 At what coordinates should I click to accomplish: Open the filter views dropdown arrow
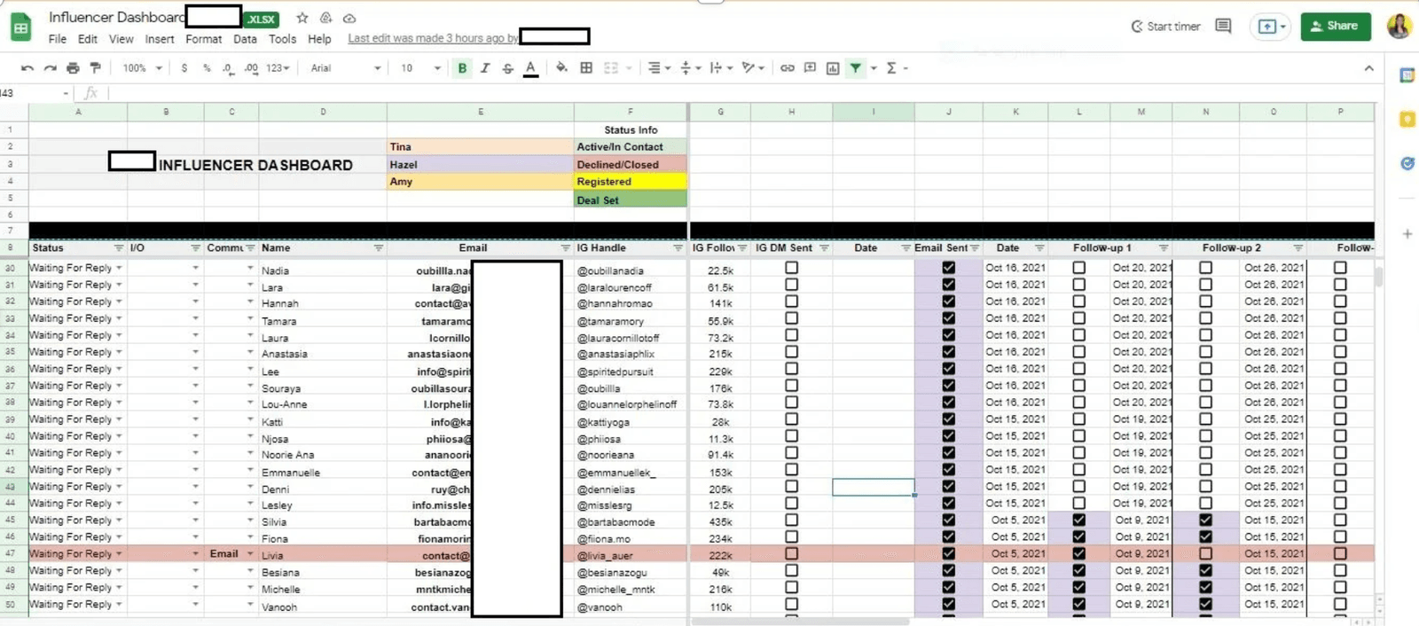click(874, 68)
